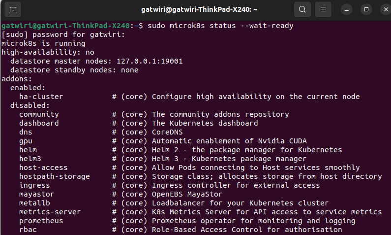Click the ha-cluster addon name
This screenshot has height=235, width=391.
pyautogui.click(x=41, y=97)
